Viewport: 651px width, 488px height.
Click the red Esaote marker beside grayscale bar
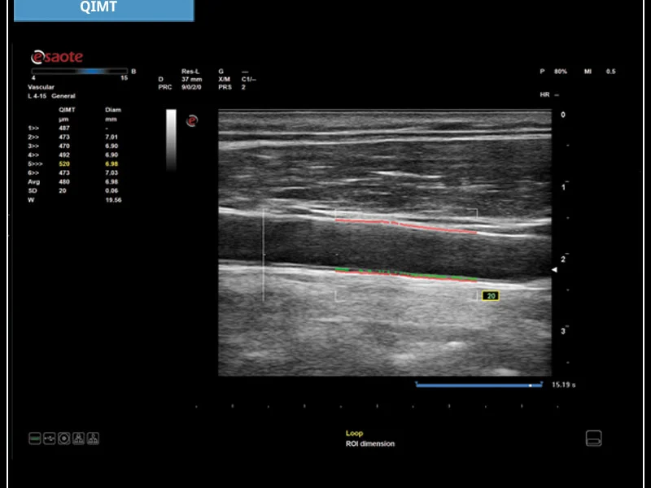coord(192,121)
